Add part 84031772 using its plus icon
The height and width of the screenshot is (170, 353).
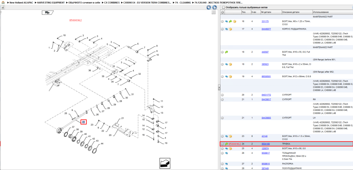[x=222, y=95]
